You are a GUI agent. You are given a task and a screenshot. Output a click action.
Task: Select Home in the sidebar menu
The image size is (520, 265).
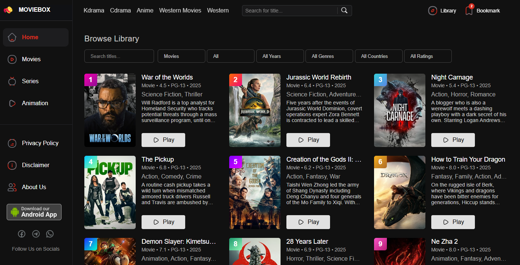coord(36,37)
